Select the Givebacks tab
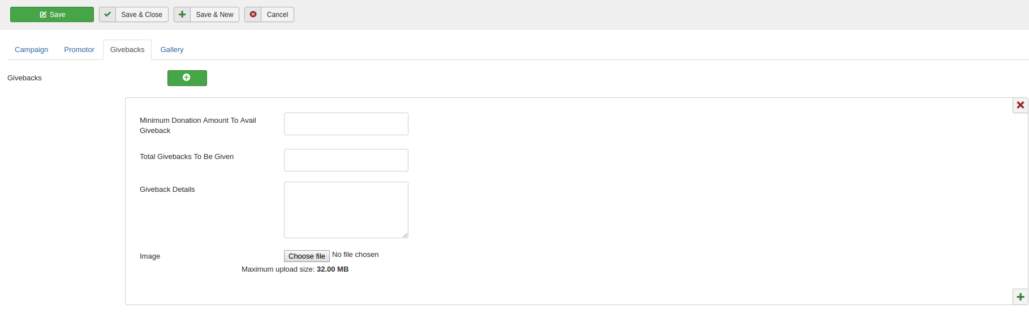The image size is (1029, 322). click(x=127, y=50)
